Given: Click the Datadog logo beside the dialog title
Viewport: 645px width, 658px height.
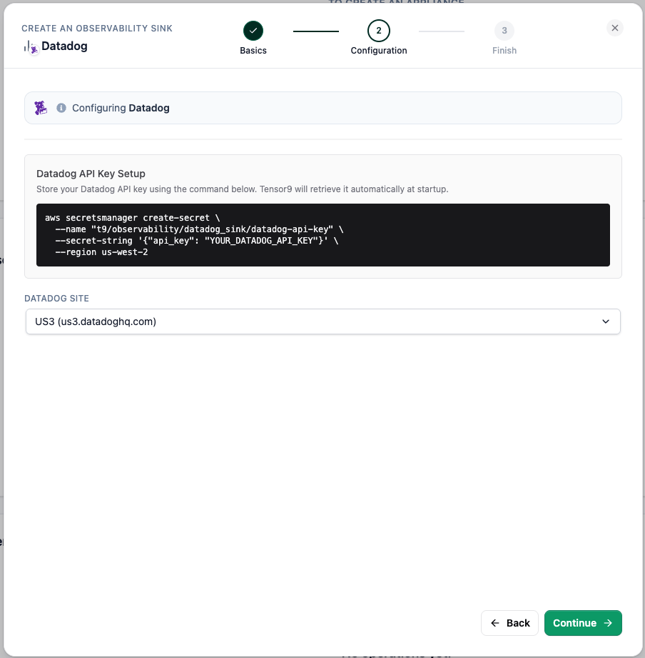Looking at the screenshot, I should (x=31, y=47).
